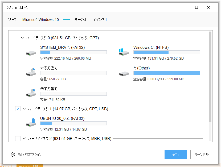This screenshot has height=167, width=221.
Task: Click the 650.77 GB unallocated empty bar
Action: coord(73,73)
